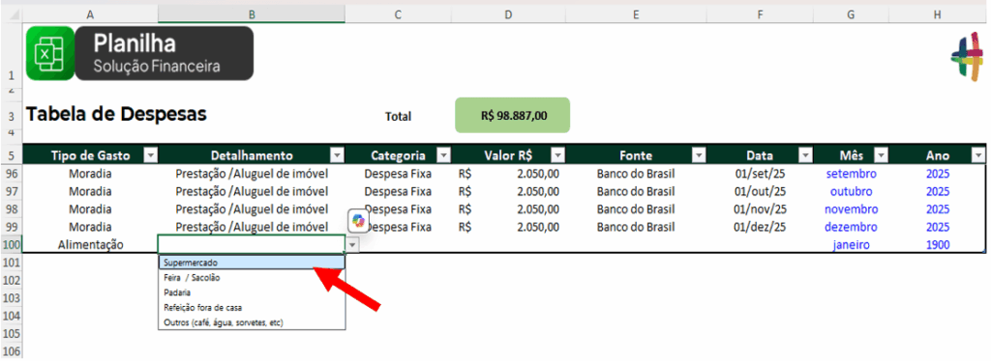Select row 99 header
The height and width of the screenshot is (361, 991).
(x=12, y=227)
